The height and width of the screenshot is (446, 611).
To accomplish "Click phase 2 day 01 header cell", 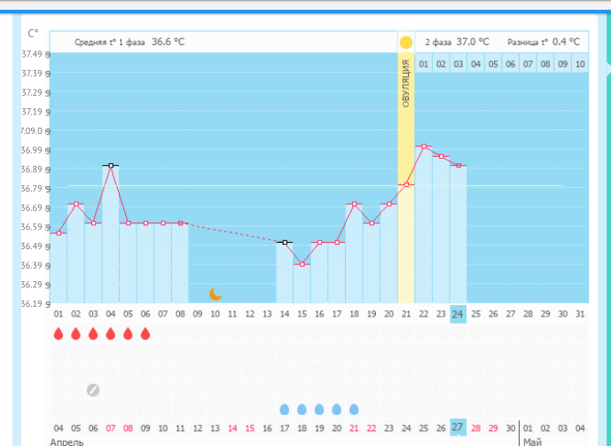I will click(424, 65).
